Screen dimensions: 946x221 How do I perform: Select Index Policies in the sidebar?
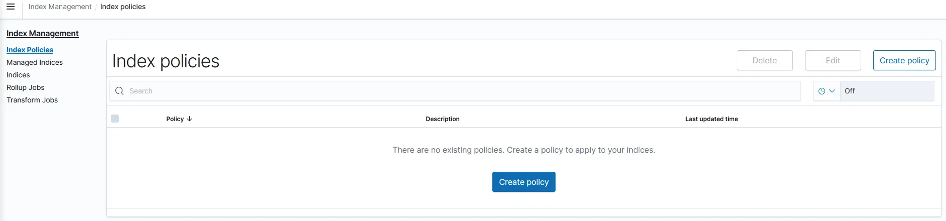(30, 50)
